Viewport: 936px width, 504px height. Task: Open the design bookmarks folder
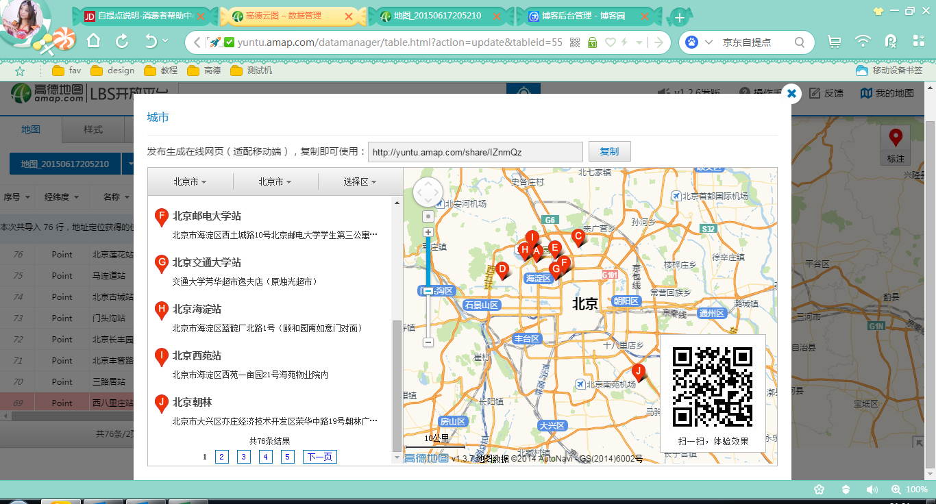click(x=113, y=71)
